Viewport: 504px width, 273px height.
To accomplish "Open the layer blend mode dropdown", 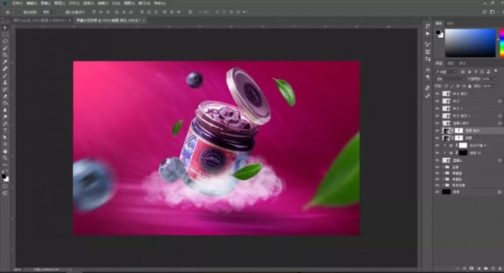I will click(450, 79).
